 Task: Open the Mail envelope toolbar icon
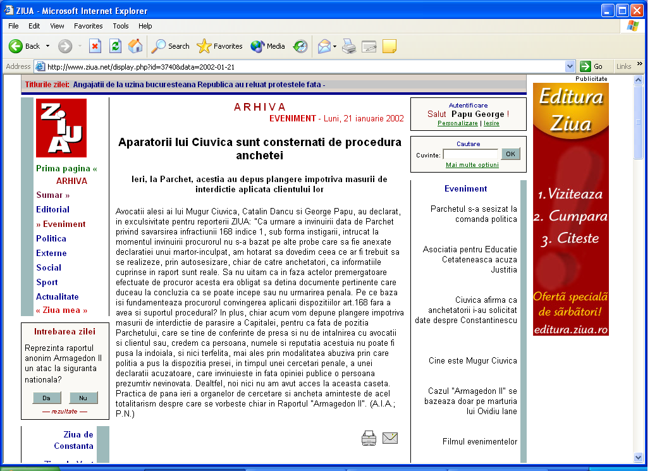tap(324, 46)
